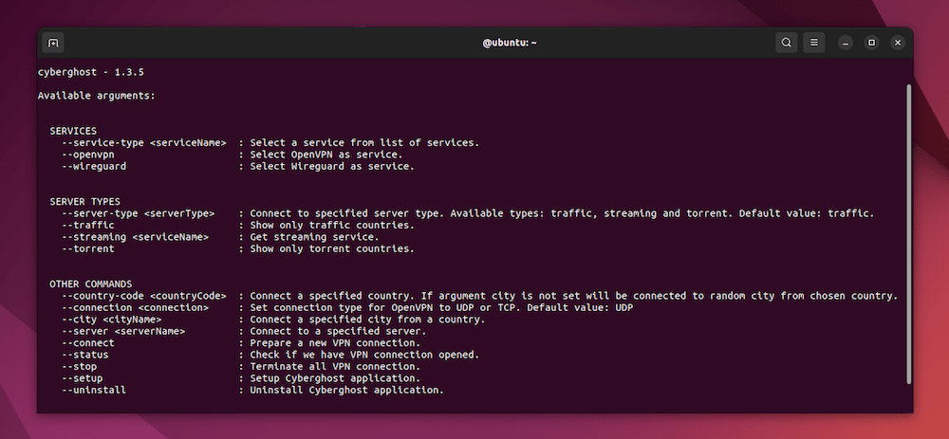This screenshot has width=949, height=439.
Task: Click the 'Available arguments:' text
Action: (x=97, y=96)
